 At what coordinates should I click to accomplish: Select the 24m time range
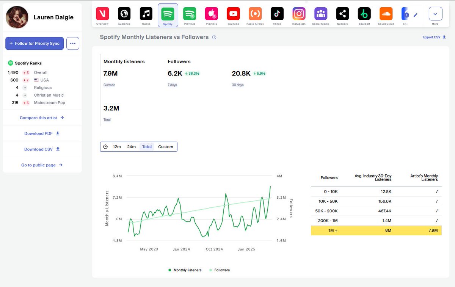pos(131,147)
